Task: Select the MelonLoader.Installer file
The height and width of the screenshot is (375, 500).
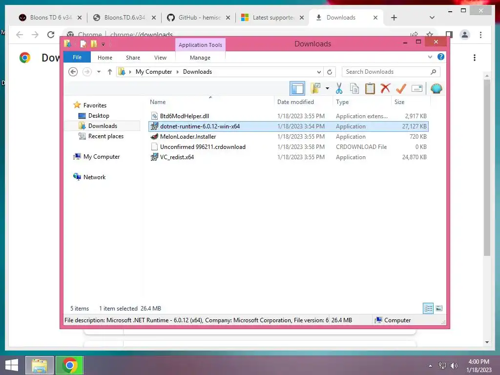Action: tap(288, 137)
